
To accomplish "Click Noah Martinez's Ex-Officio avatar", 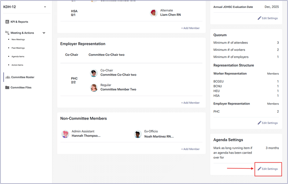I will pos(138,134).
